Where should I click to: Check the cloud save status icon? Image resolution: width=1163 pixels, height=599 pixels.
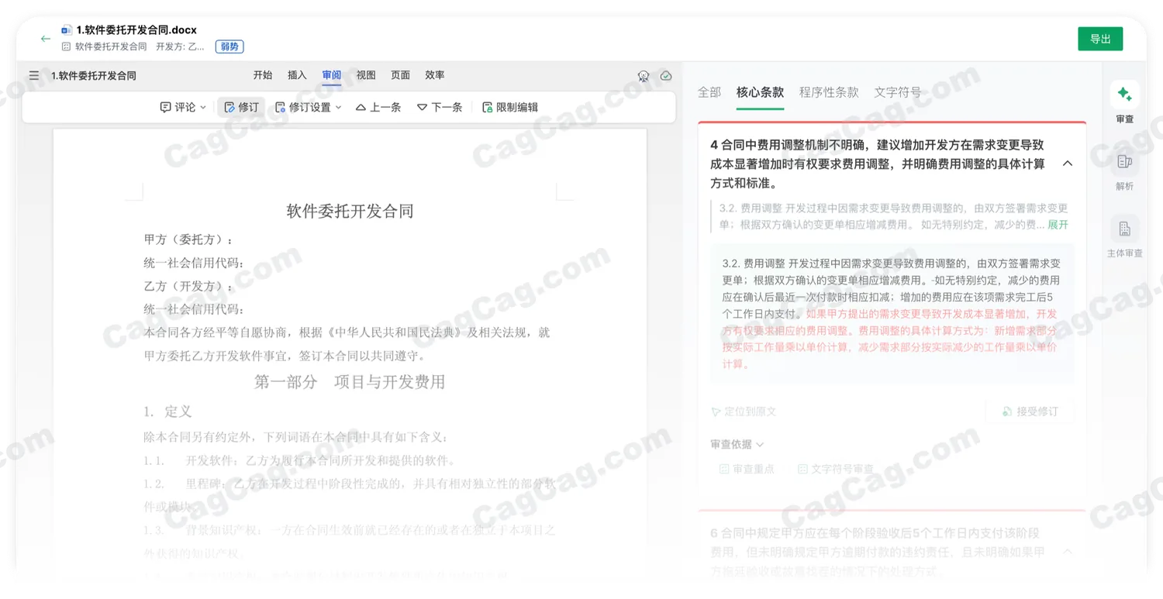[x=666, y=76]
